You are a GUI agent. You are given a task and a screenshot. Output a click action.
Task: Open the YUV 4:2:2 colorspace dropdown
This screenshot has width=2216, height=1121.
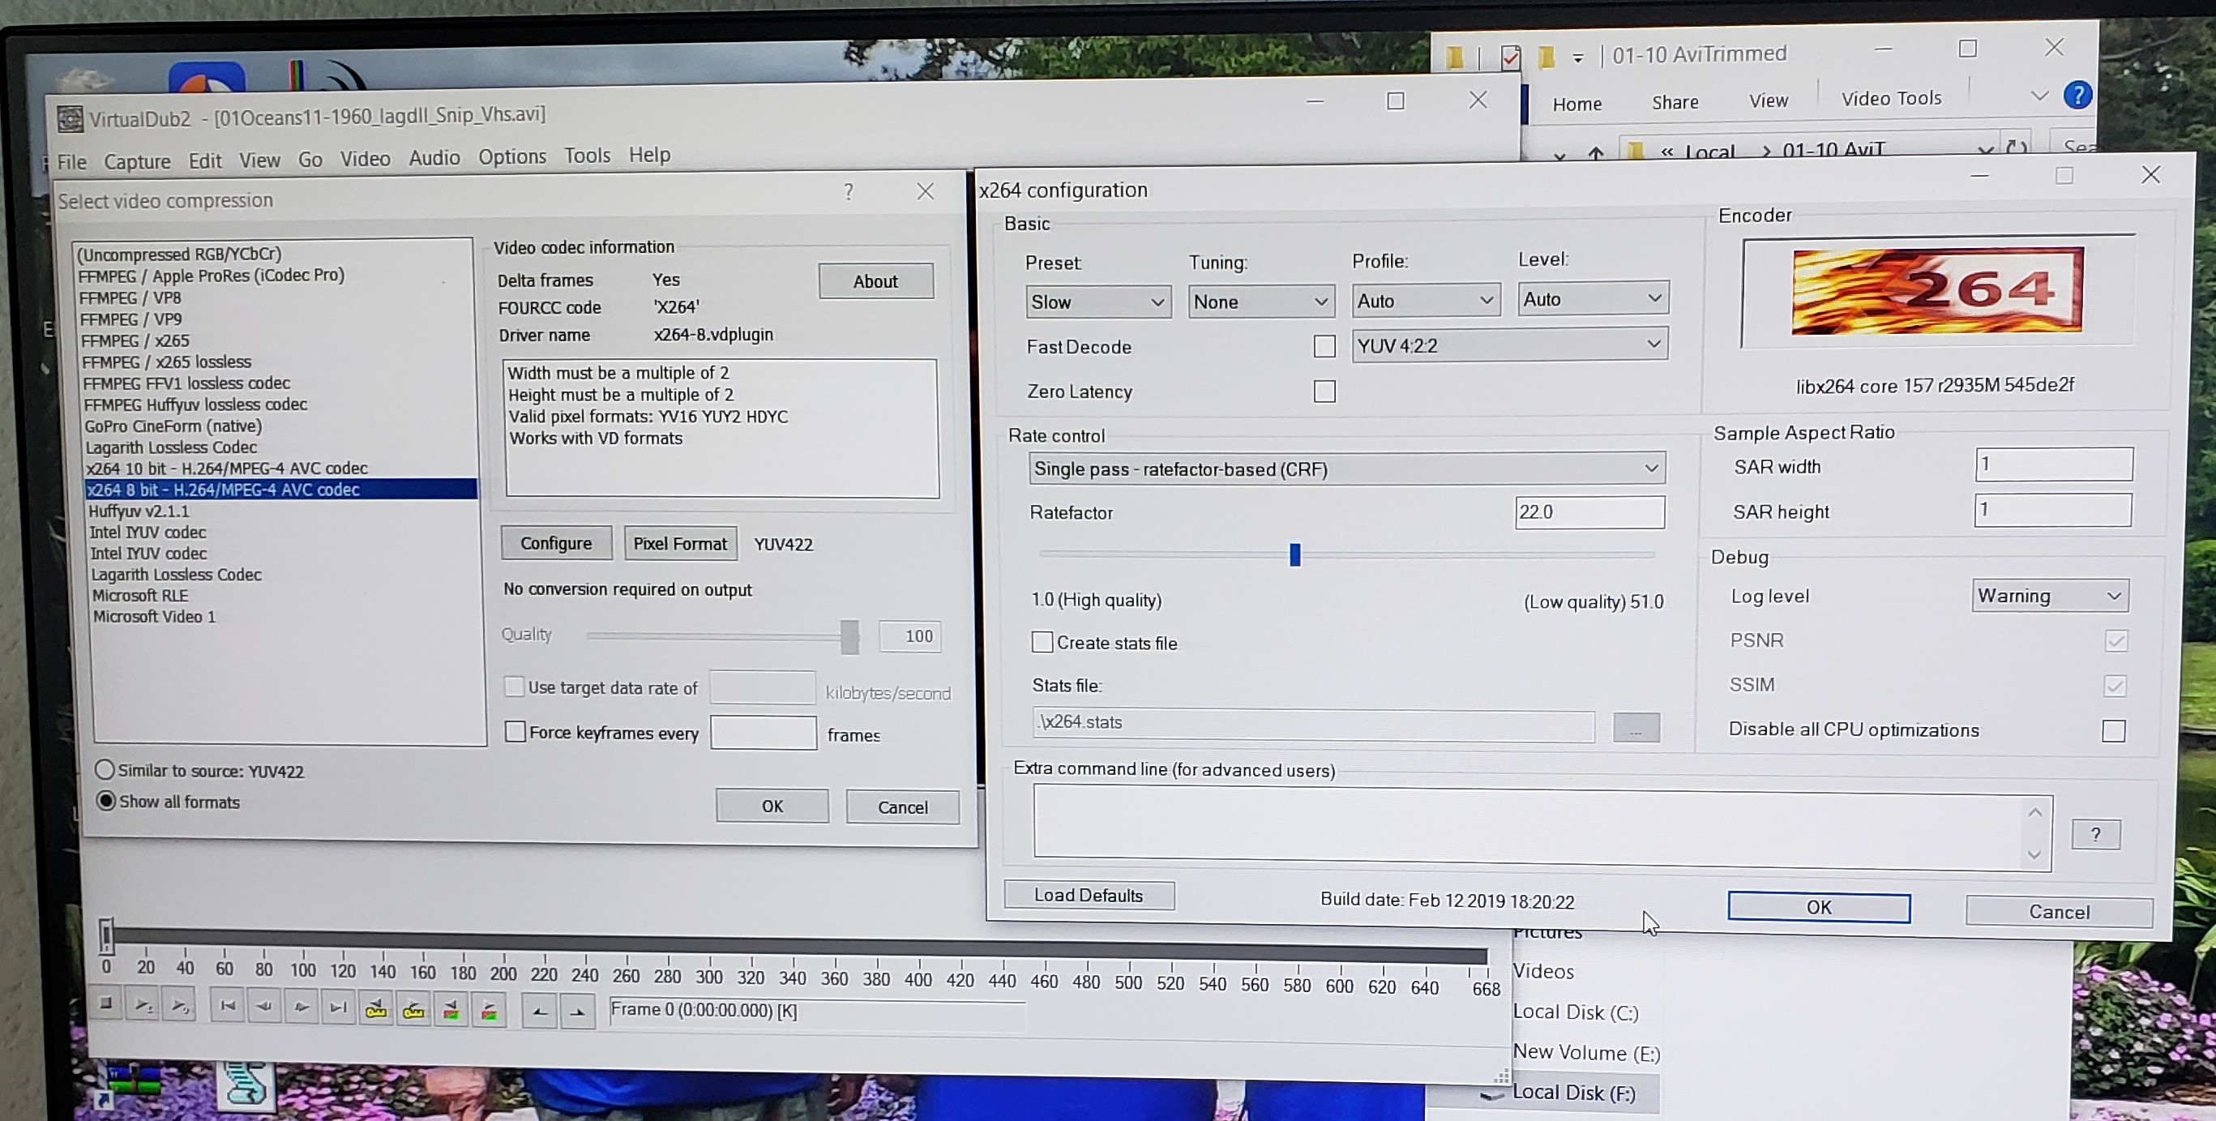coord(1510,345)
